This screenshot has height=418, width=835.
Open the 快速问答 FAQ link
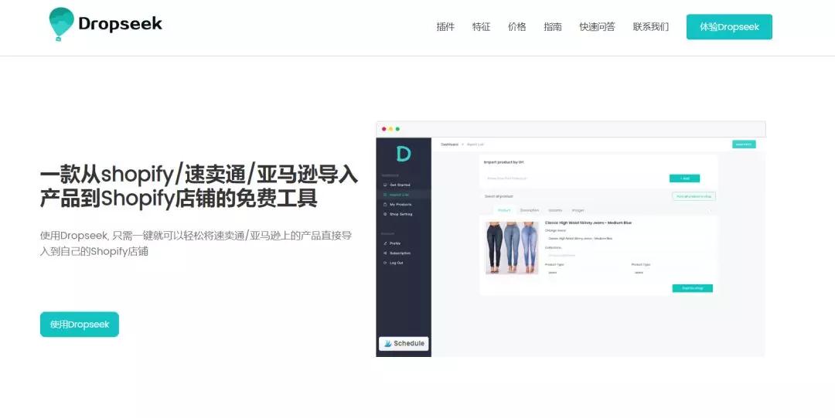pyautogui.click(x=597, y=26)
